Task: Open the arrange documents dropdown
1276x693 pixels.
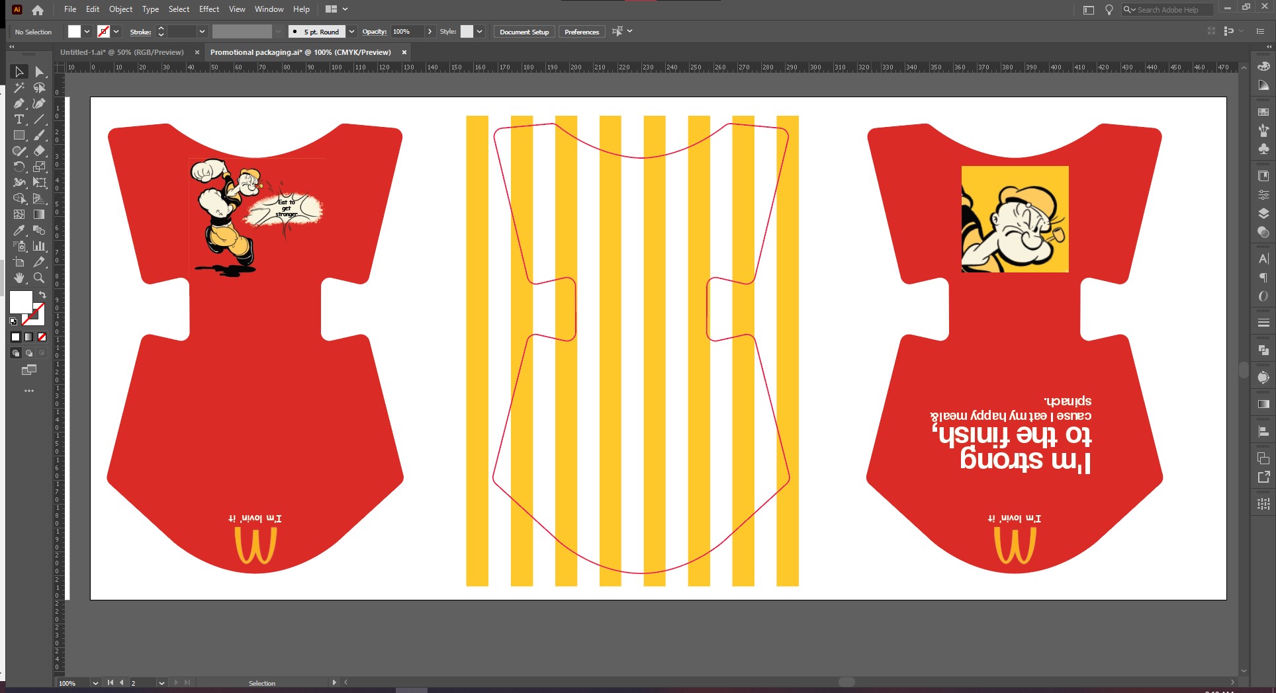Action: [337, 9]
